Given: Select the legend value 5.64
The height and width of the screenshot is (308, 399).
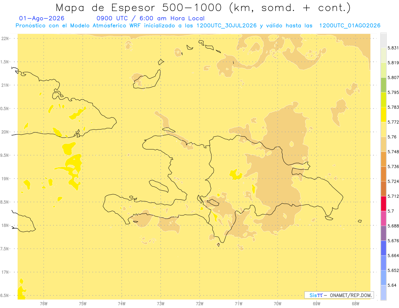Looking at the screenshot, I should tap(392, 285).
